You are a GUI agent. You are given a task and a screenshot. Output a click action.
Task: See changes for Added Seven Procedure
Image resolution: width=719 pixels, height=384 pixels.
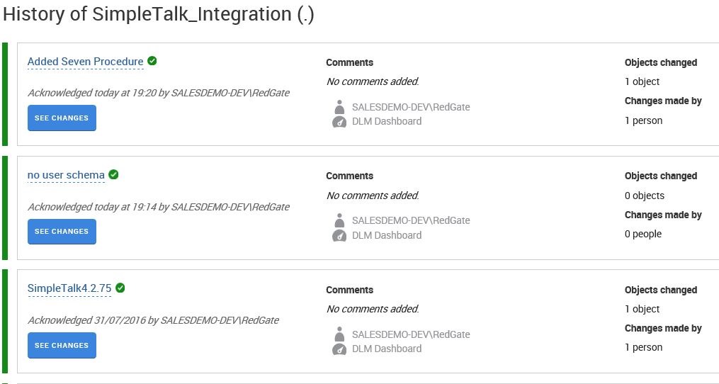(62, 118)
